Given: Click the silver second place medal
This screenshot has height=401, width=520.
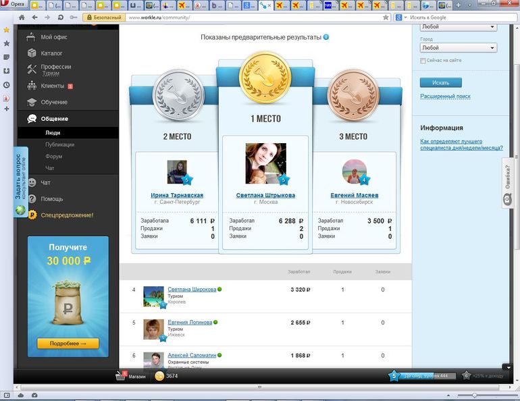Looking at the screenshot, I should 178,96.
